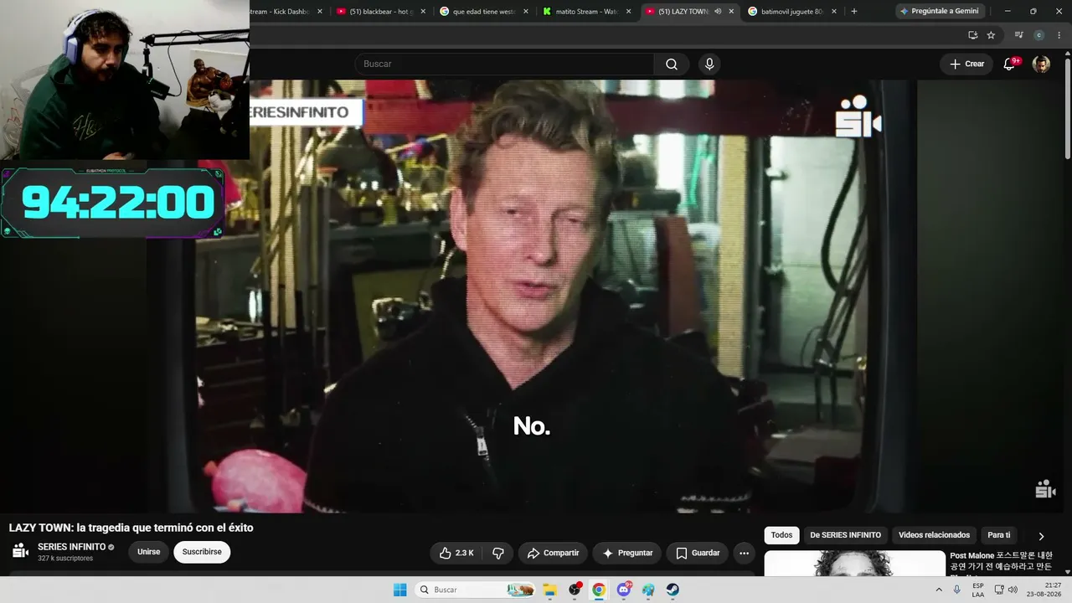Open the Post Malone video thumbnail
Viewport: 1072px width, 603px height.
click(854, 564)
